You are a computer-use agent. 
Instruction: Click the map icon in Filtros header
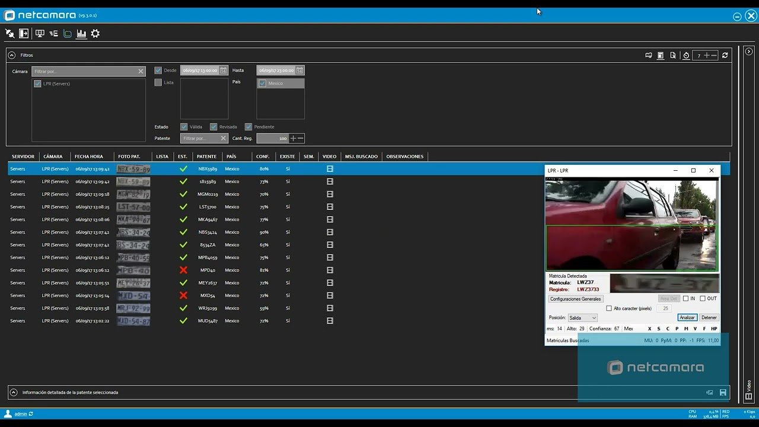click(649, 55)
